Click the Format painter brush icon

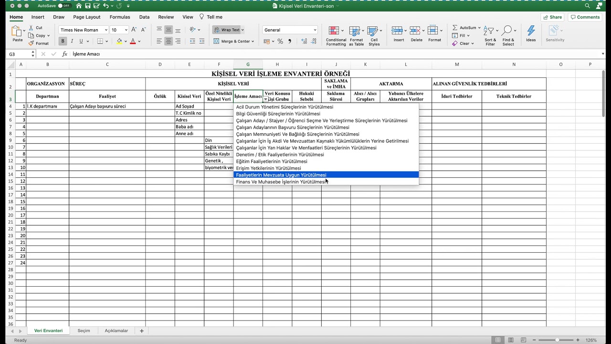[x=31, y=43]
